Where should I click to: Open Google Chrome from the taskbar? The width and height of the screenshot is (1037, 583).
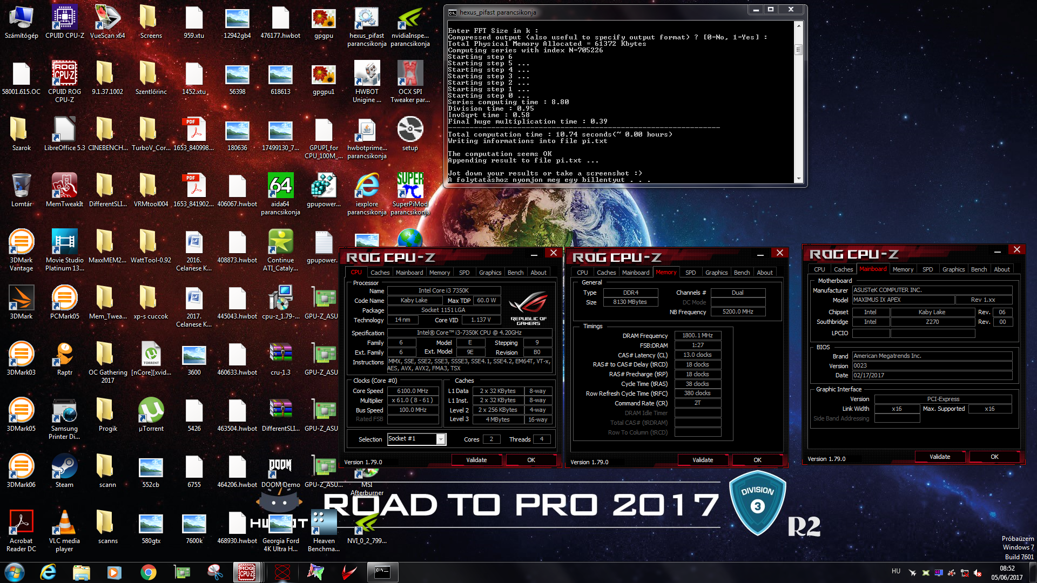[x=148, y=572]
